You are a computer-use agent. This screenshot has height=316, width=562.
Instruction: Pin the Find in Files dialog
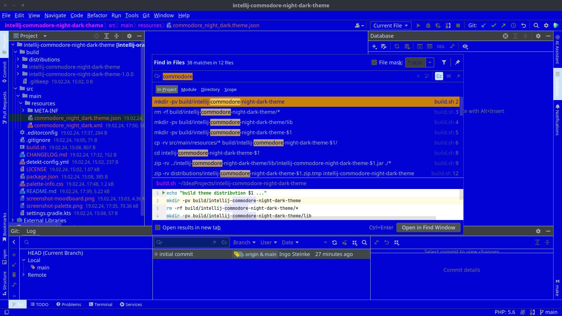(458, 62)
